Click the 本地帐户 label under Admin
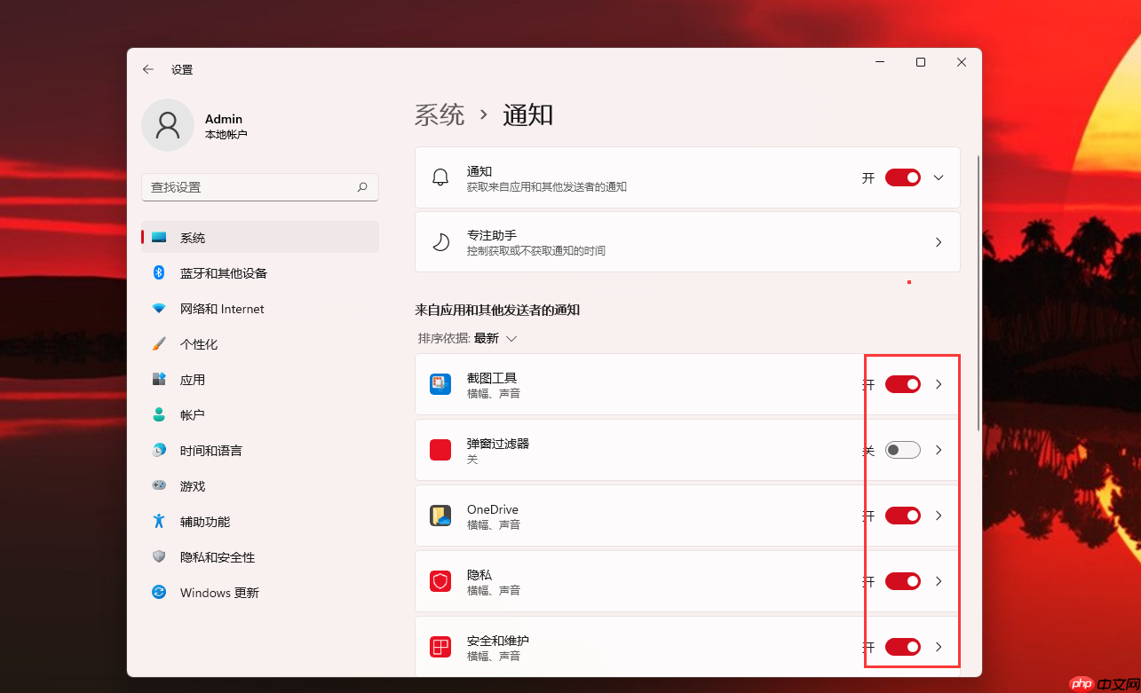 point(226,135)
